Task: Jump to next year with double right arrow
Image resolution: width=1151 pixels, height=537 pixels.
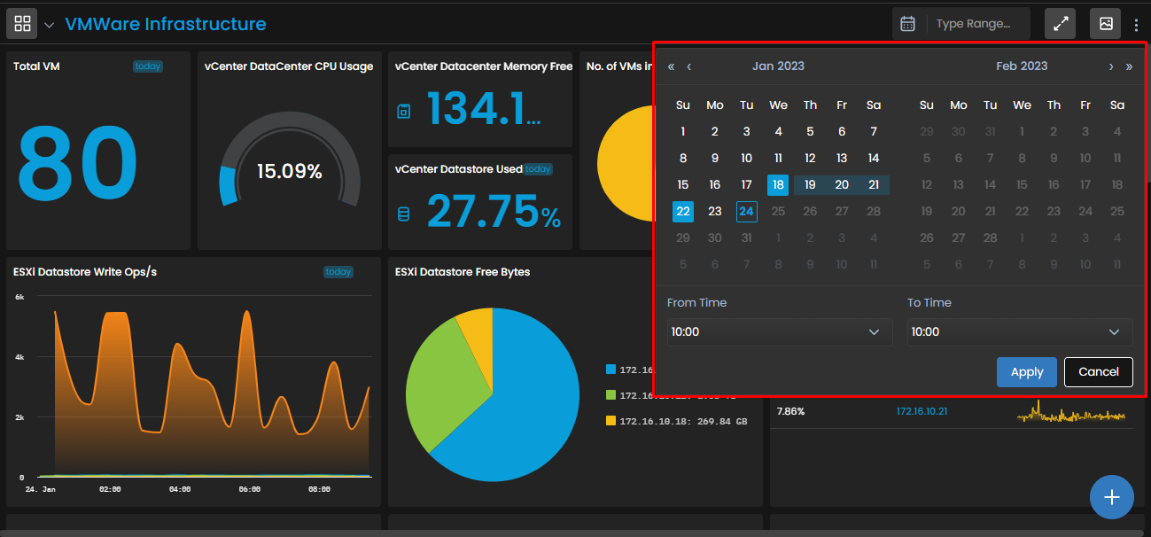Action: tap(1129, 66)
